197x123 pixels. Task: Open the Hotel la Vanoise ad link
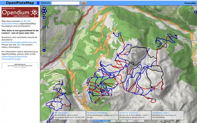click(x=128, y=113)
